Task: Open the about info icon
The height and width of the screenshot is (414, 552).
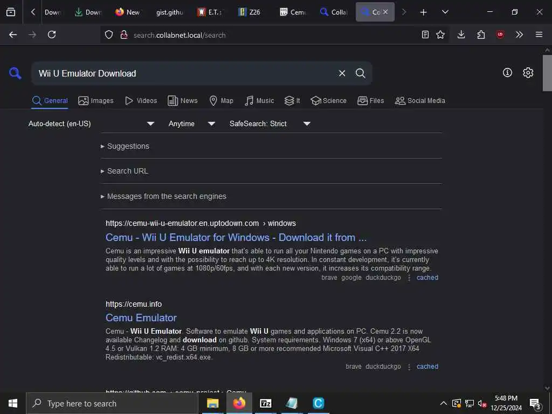Action: click(x=507, y=73)
